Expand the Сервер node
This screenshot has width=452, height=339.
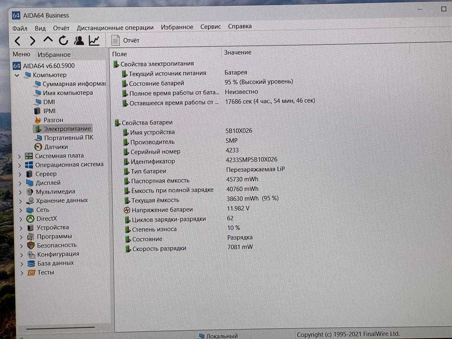(x=20, y=174)
